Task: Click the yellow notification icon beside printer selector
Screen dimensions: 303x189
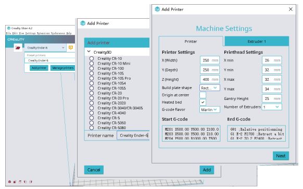Action: (71, 47)
